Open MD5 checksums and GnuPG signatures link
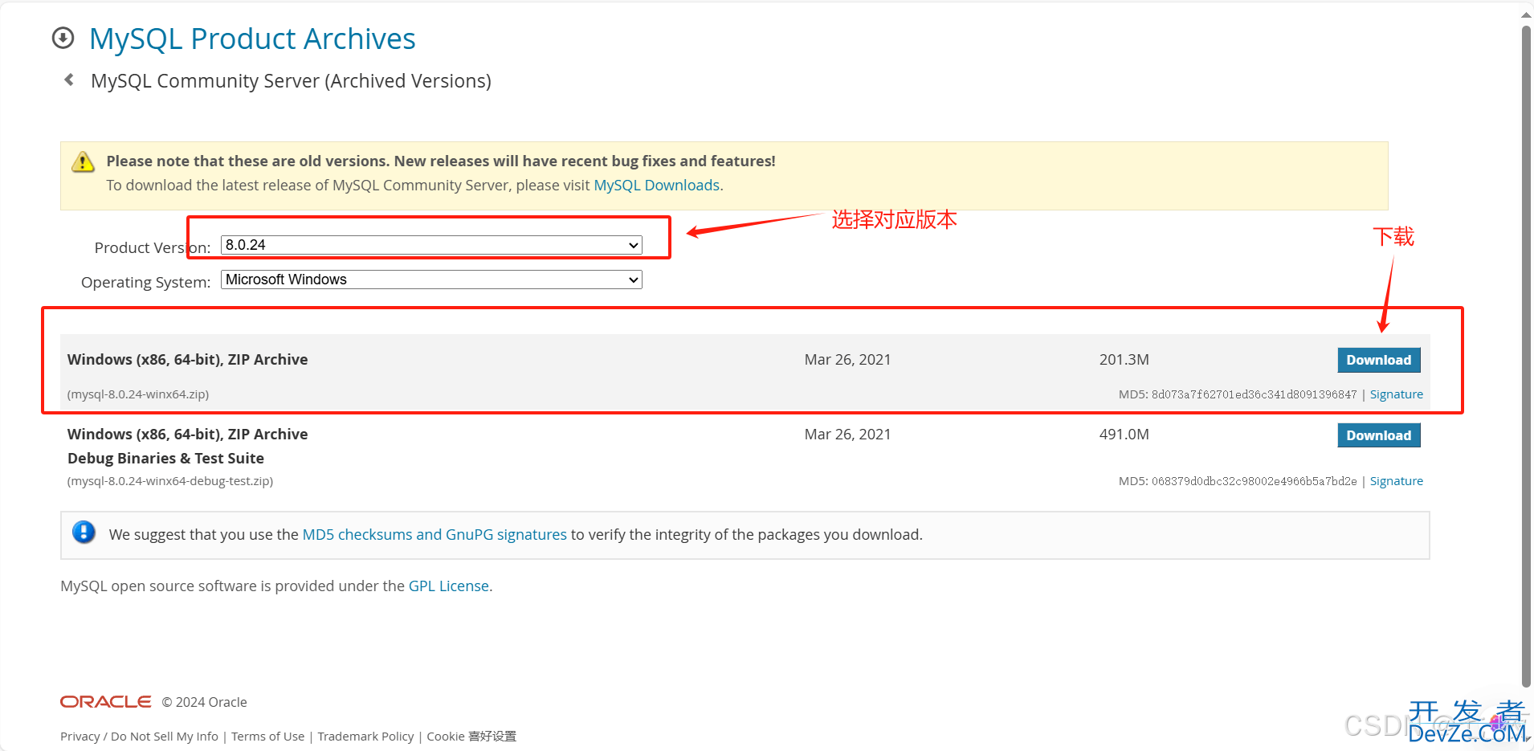 coord(434,535)
